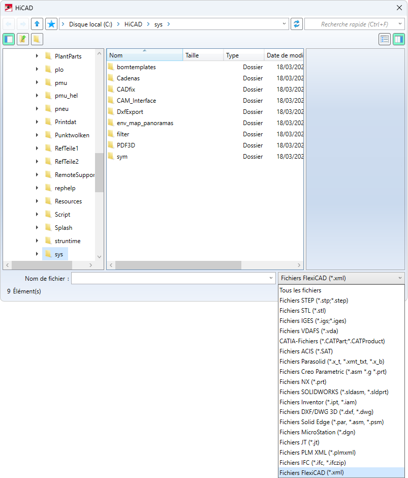The image size is (408, 478).
Task: Select the Script folder in tree
Action: coord(58,215)
